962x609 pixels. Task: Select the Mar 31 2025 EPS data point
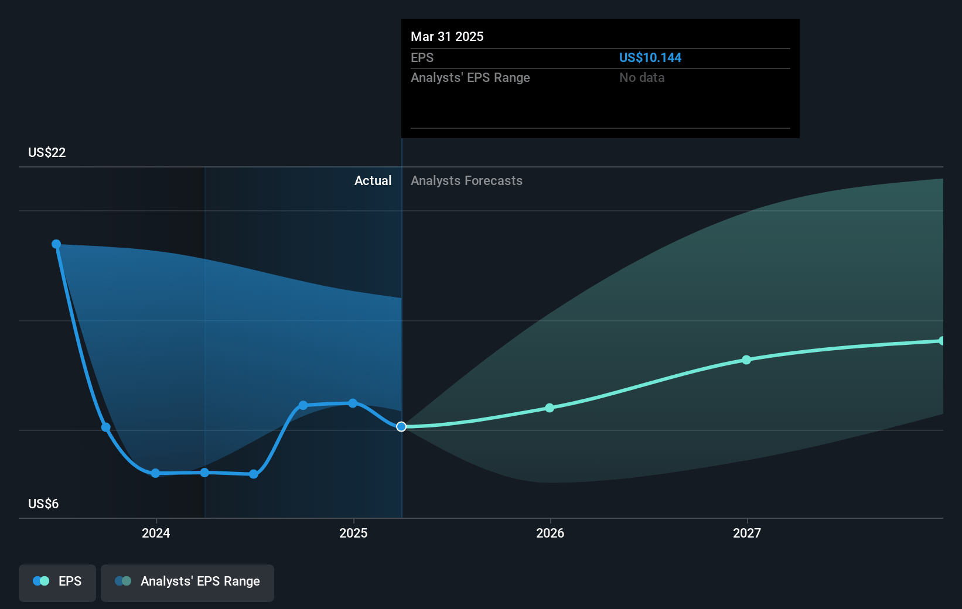[x=401, y=427]
